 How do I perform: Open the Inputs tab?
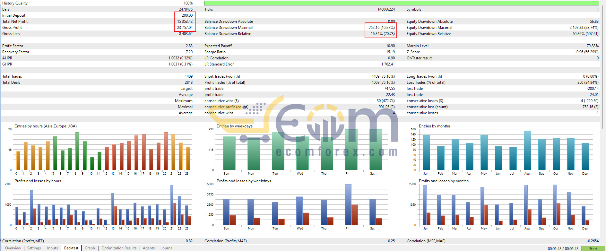pyautogui.click(x=52, y=248)
